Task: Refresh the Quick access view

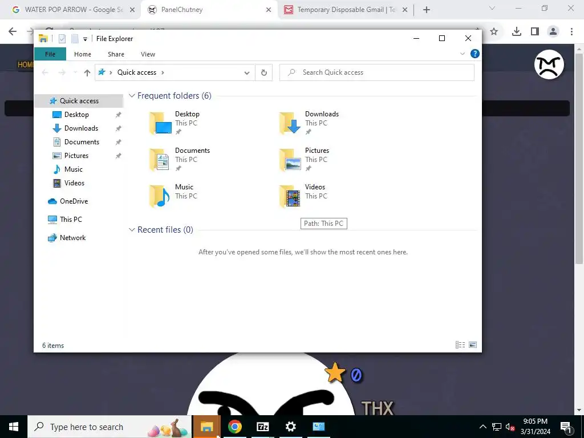Action: click(x=263, y=72)
